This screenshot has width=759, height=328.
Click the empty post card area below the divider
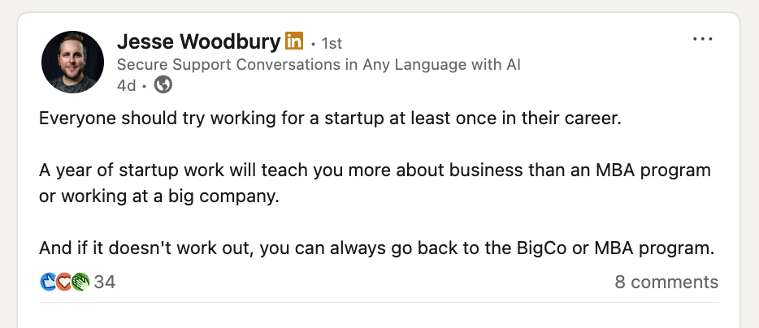tap(379, 316)
